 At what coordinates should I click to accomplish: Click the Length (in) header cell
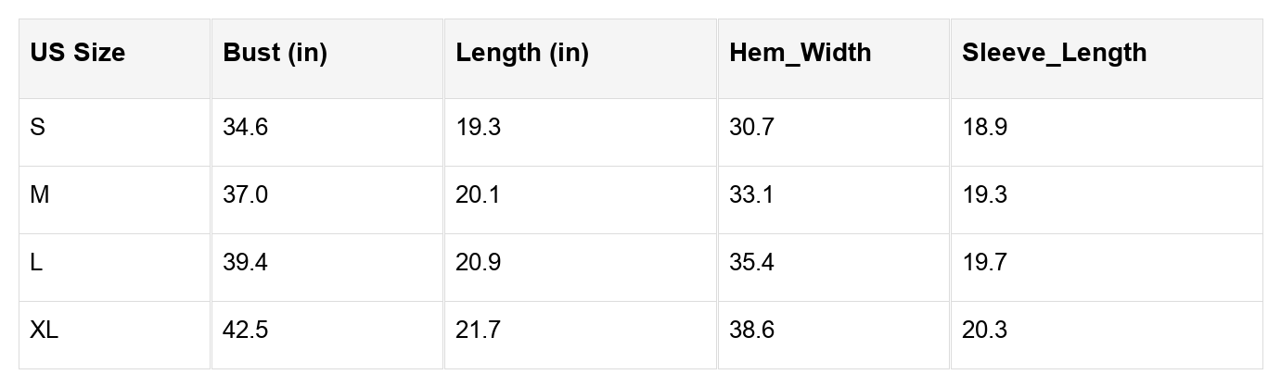(x=522, y=53)
